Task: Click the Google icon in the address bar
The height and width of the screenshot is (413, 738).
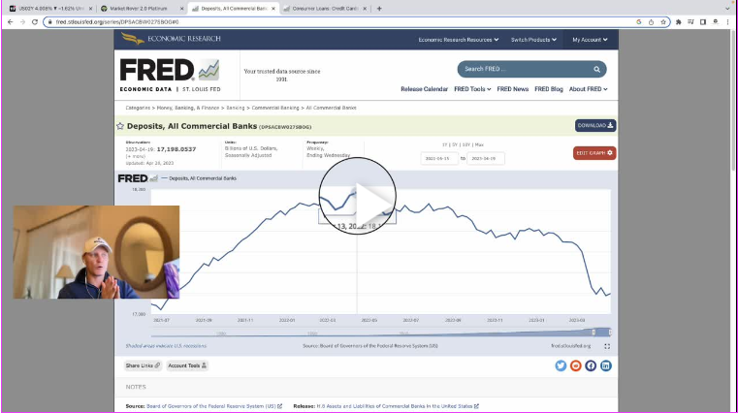Action: pos(639,22)
